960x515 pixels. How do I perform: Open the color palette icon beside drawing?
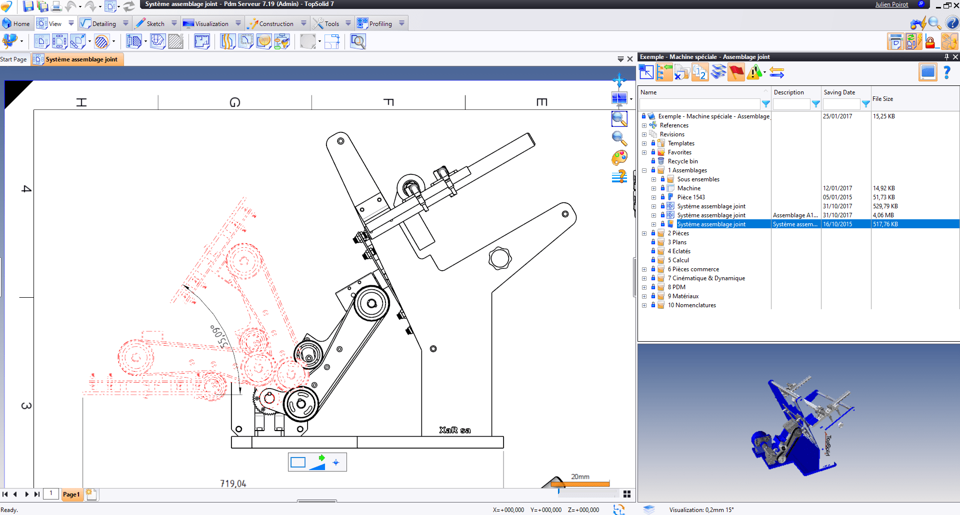[619, 158]
